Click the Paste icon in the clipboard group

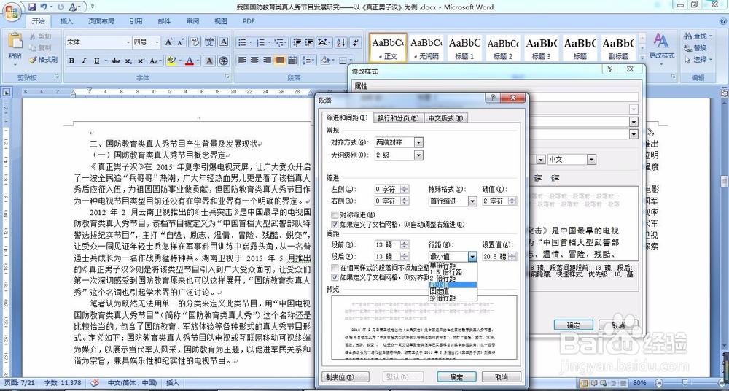pos(15,42)
